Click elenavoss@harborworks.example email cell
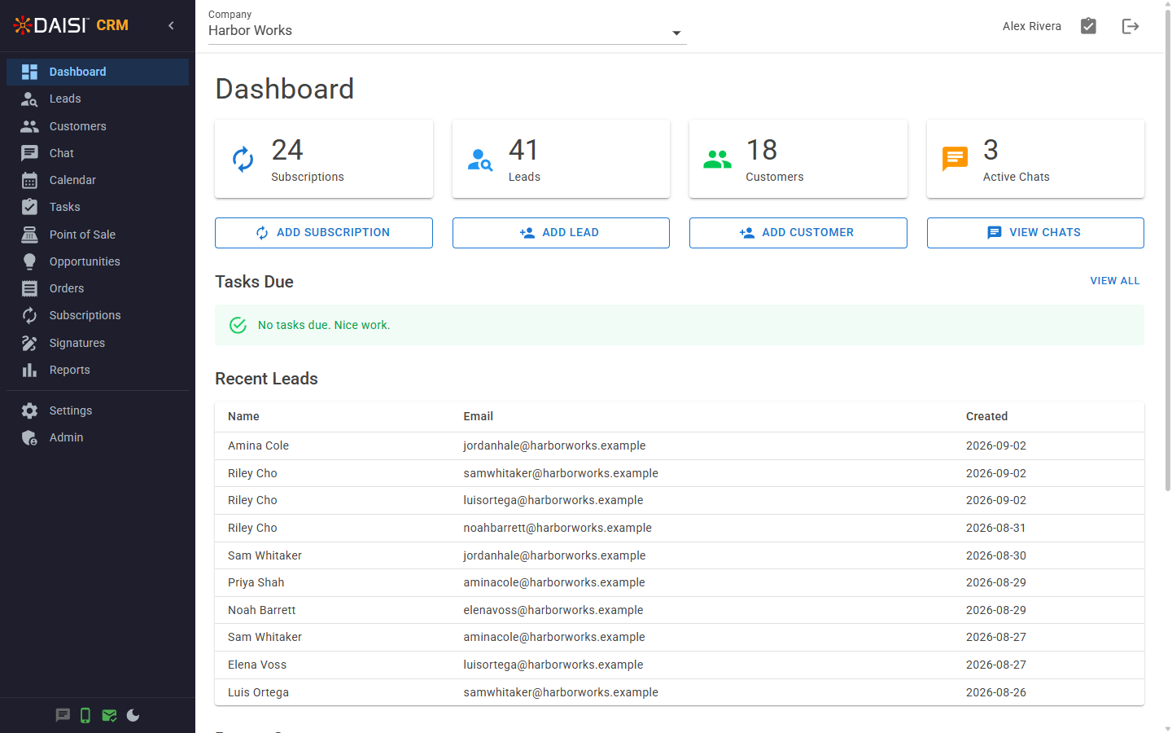1172x733 pixels. 553,610
